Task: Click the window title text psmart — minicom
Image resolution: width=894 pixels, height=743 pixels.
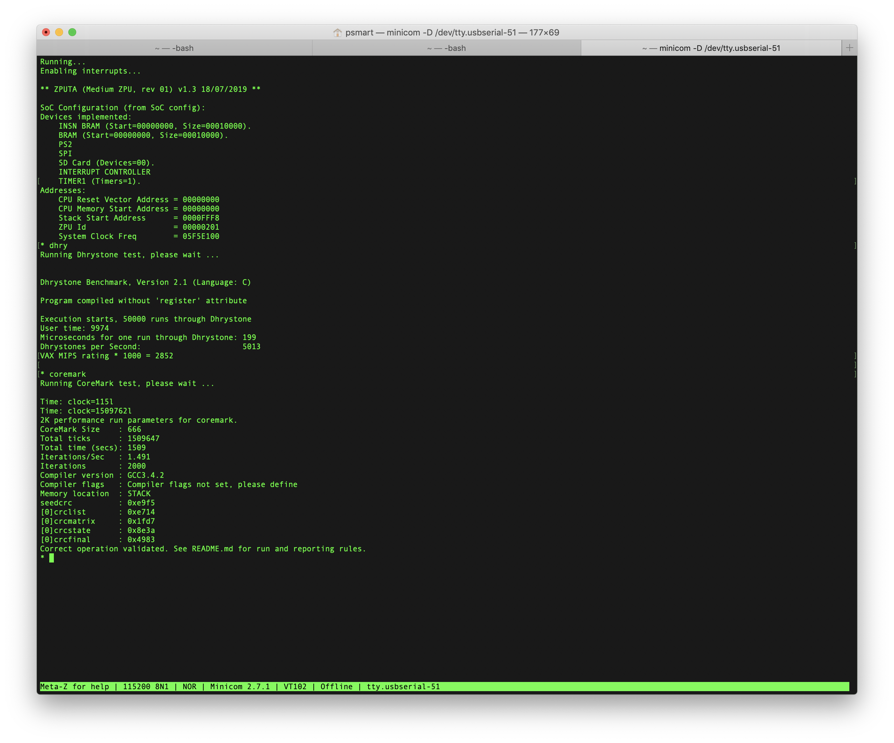Action: pos(452,33)
